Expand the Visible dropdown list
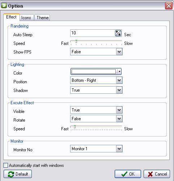The height and width of the screenshot is (181, 174). pyautogui.click(x=119, y=110)
